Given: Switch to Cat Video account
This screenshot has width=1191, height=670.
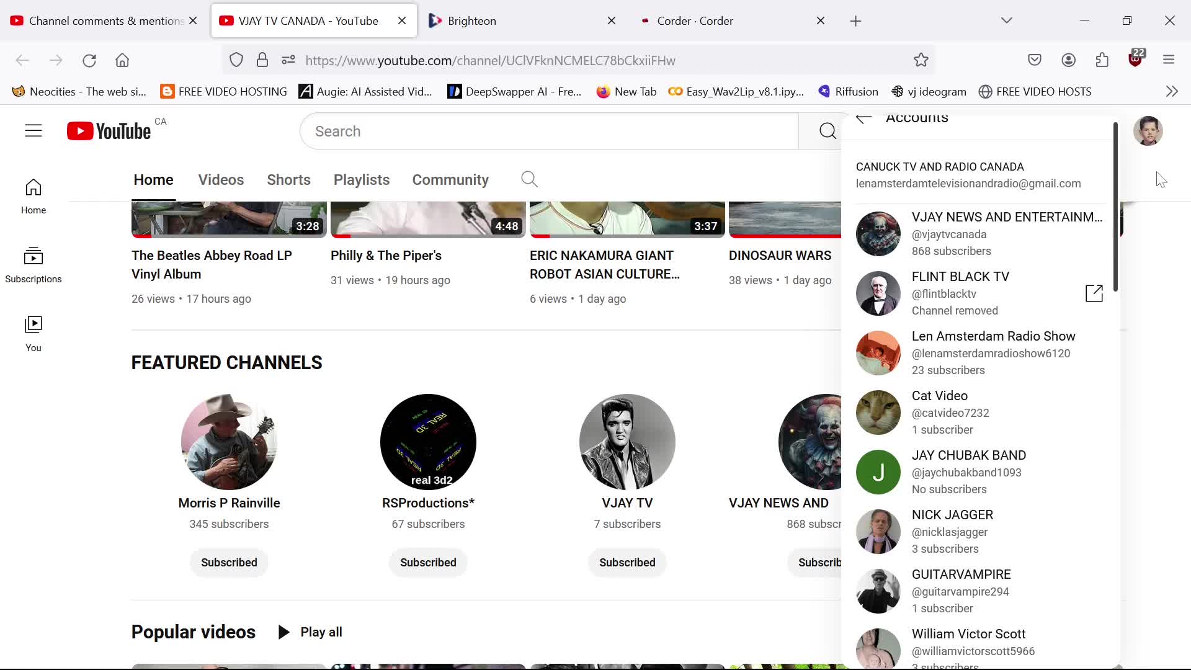Looking at the screenshot, I should [980, 413].
